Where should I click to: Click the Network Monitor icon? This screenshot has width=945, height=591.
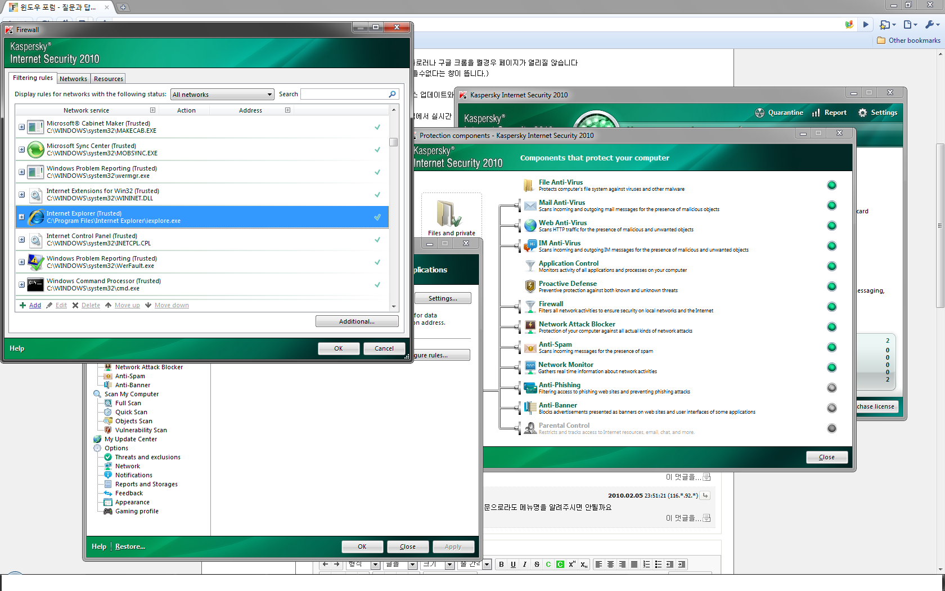[530, 367]
